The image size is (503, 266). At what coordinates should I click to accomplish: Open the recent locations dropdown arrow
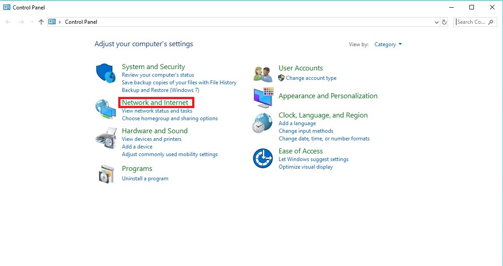32,22
